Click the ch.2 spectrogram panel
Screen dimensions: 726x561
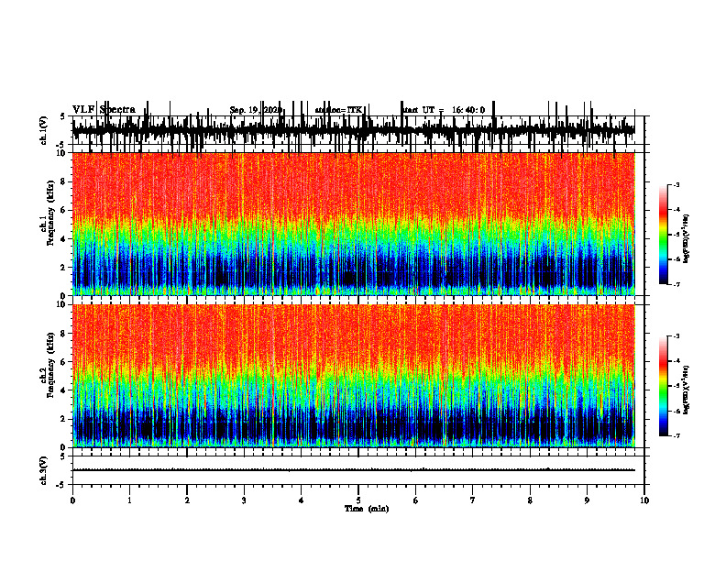click(354, 376)
